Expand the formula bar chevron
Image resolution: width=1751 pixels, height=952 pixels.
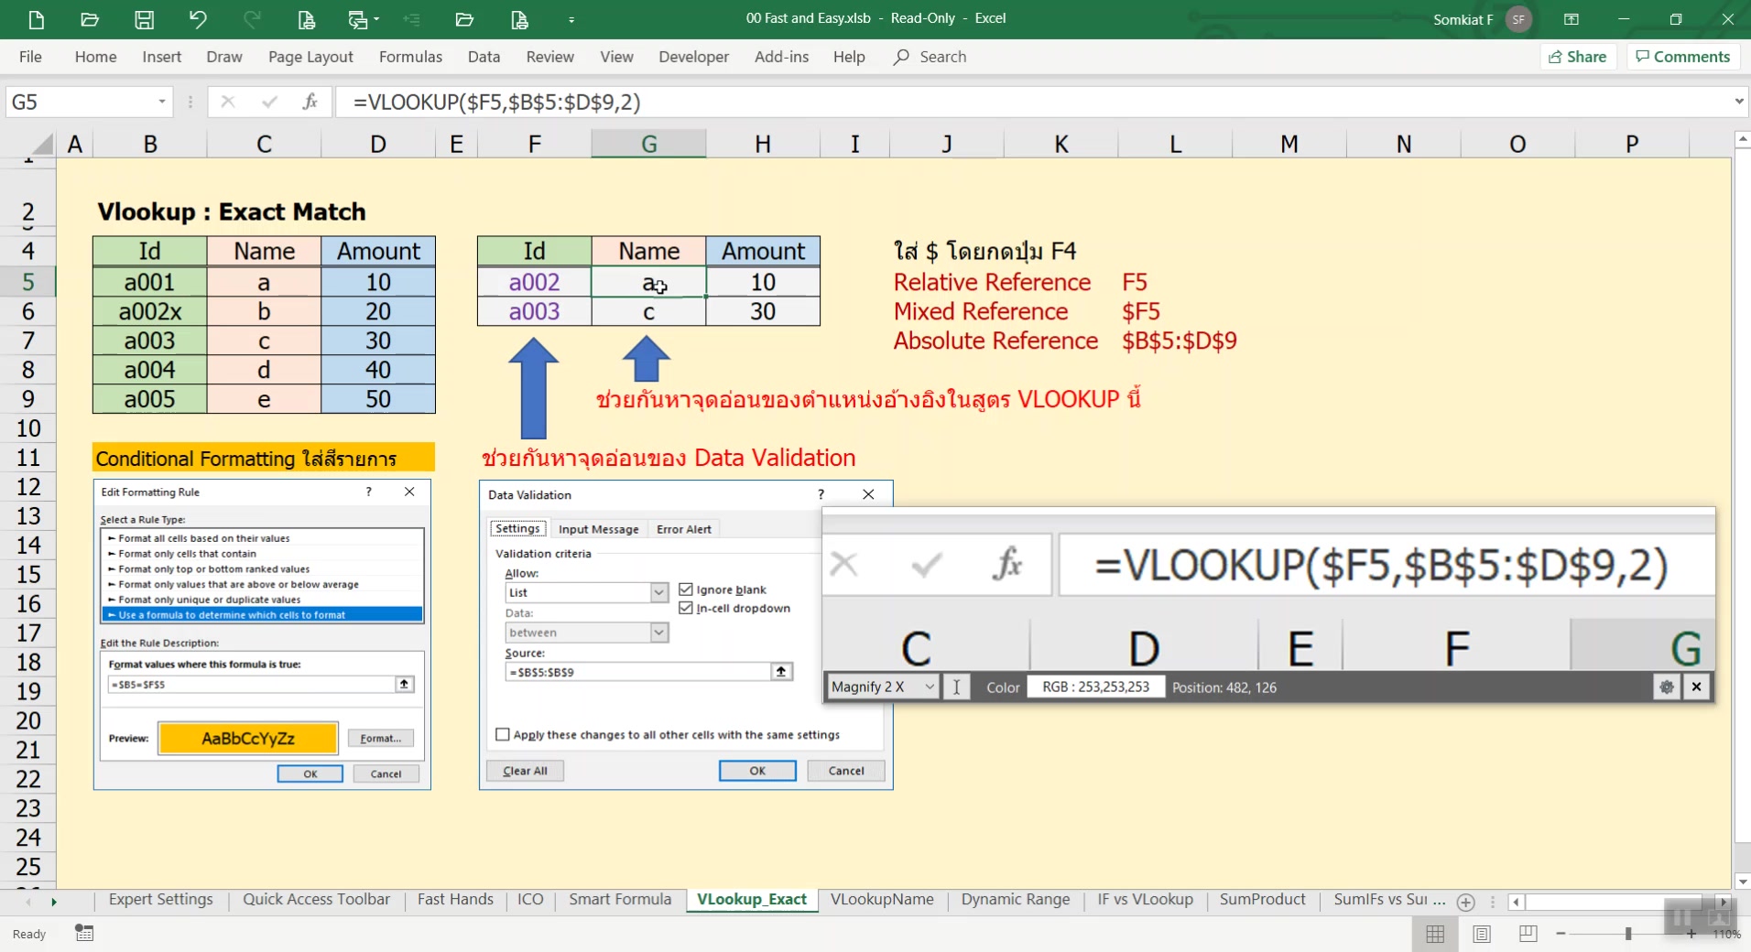[1739, 102]
